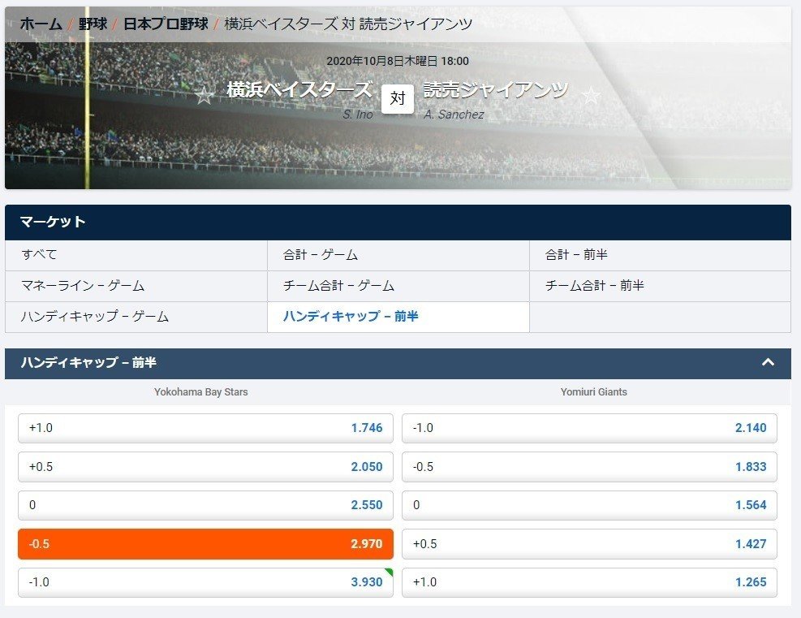This screenshot has height=618, width=801.
Task: Pick Yokohama -1.0 at odds 3.930
Action: [205, 582]
